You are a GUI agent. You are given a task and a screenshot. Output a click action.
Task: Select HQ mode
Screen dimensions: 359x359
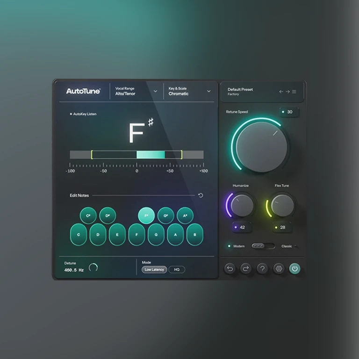tap(177, 270)
